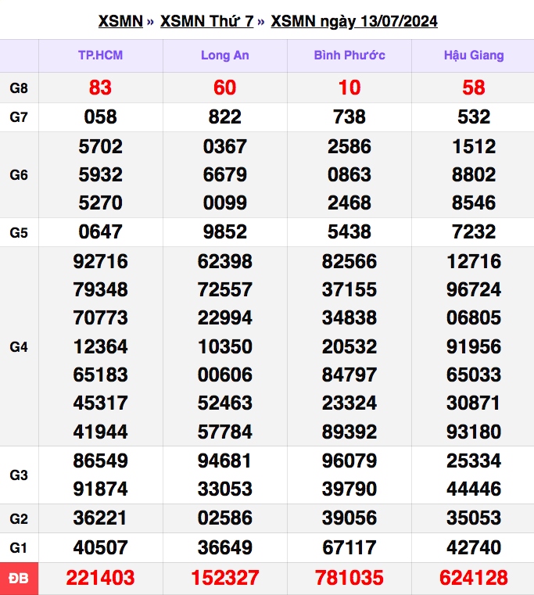Click G4 value 91956
Screen dimensions: 534x595
click(x=474, y=346)
